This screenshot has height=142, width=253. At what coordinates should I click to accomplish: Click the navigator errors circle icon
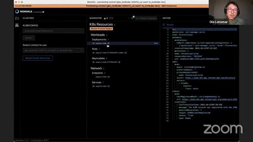(x=110, y=18)
